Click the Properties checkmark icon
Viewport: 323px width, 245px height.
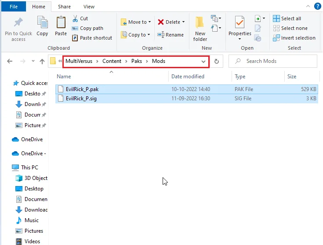[240, 22]
